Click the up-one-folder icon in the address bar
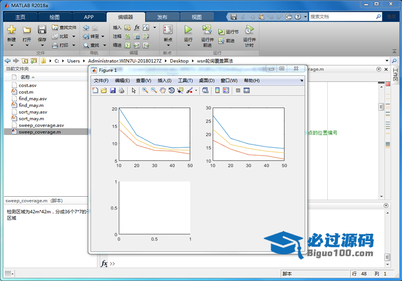 coord(25,61)
